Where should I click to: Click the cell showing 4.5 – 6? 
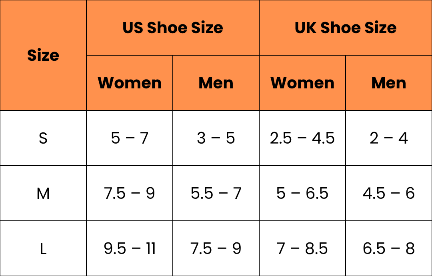(389, 193)
